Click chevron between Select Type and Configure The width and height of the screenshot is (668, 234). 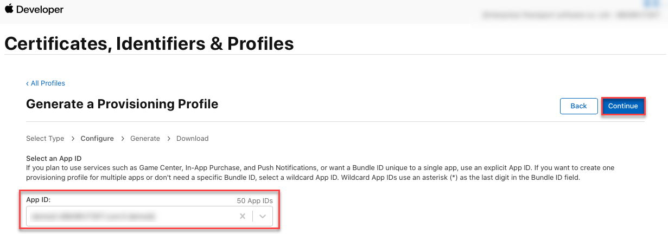[72, 139]
